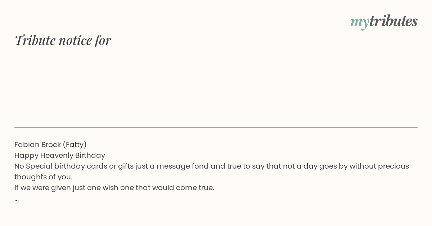Click the grey "tributes" logo text
Screen dimensions: 432x226
coord(393,21)
